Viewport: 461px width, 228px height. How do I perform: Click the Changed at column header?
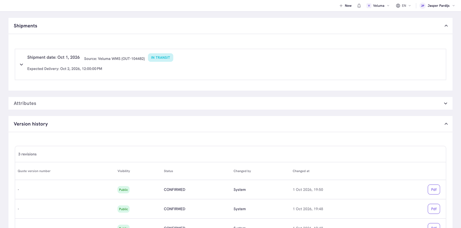tap(301, 171)
